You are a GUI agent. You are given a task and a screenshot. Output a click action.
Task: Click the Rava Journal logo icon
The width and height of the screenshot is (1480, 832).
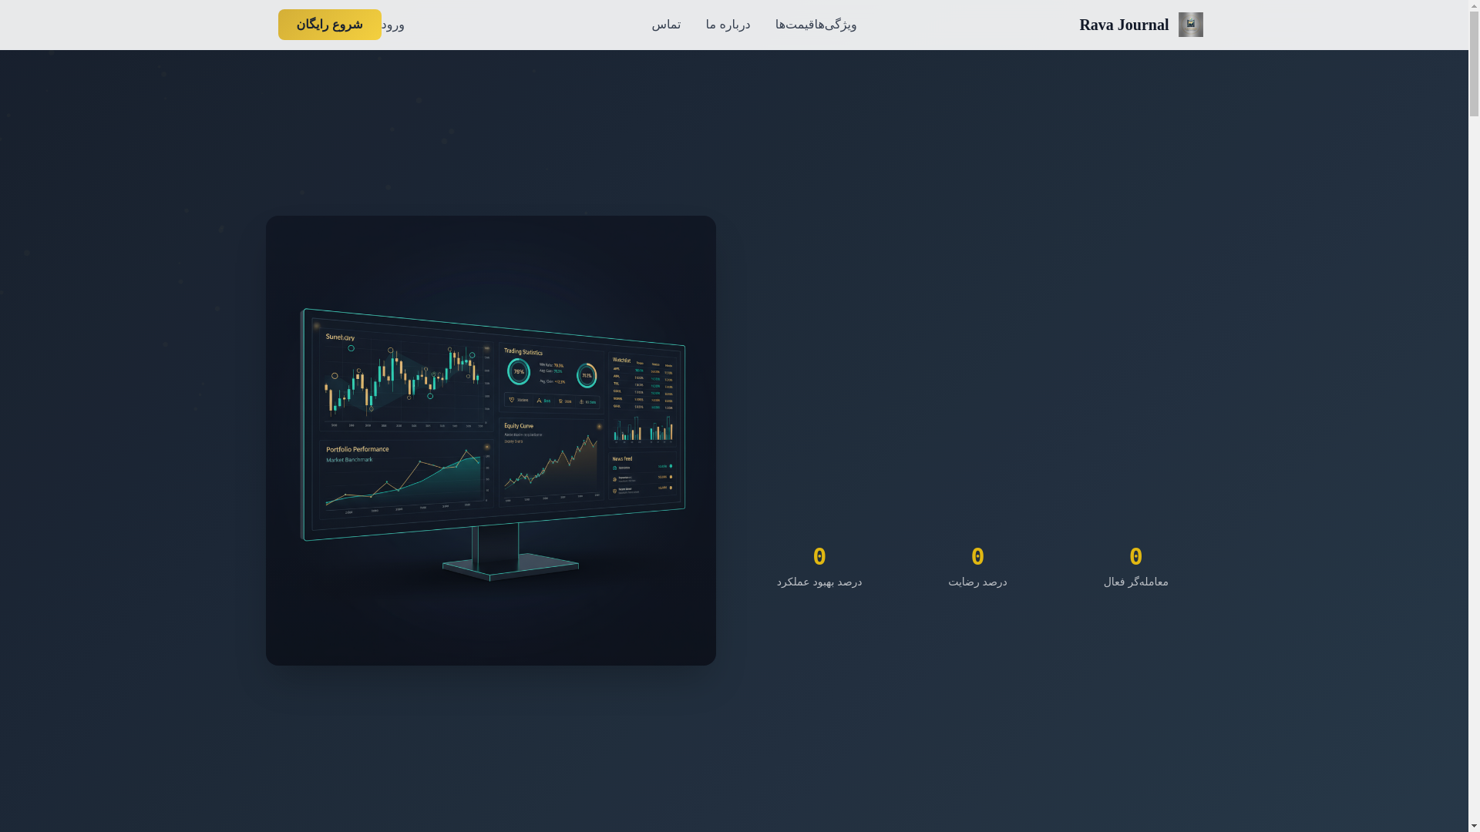1190,25
